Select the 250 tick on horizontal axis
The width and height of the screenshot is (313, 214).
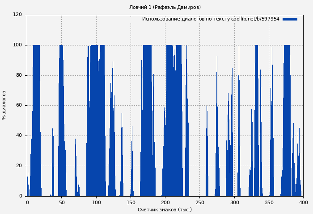[x=200, y=202]
